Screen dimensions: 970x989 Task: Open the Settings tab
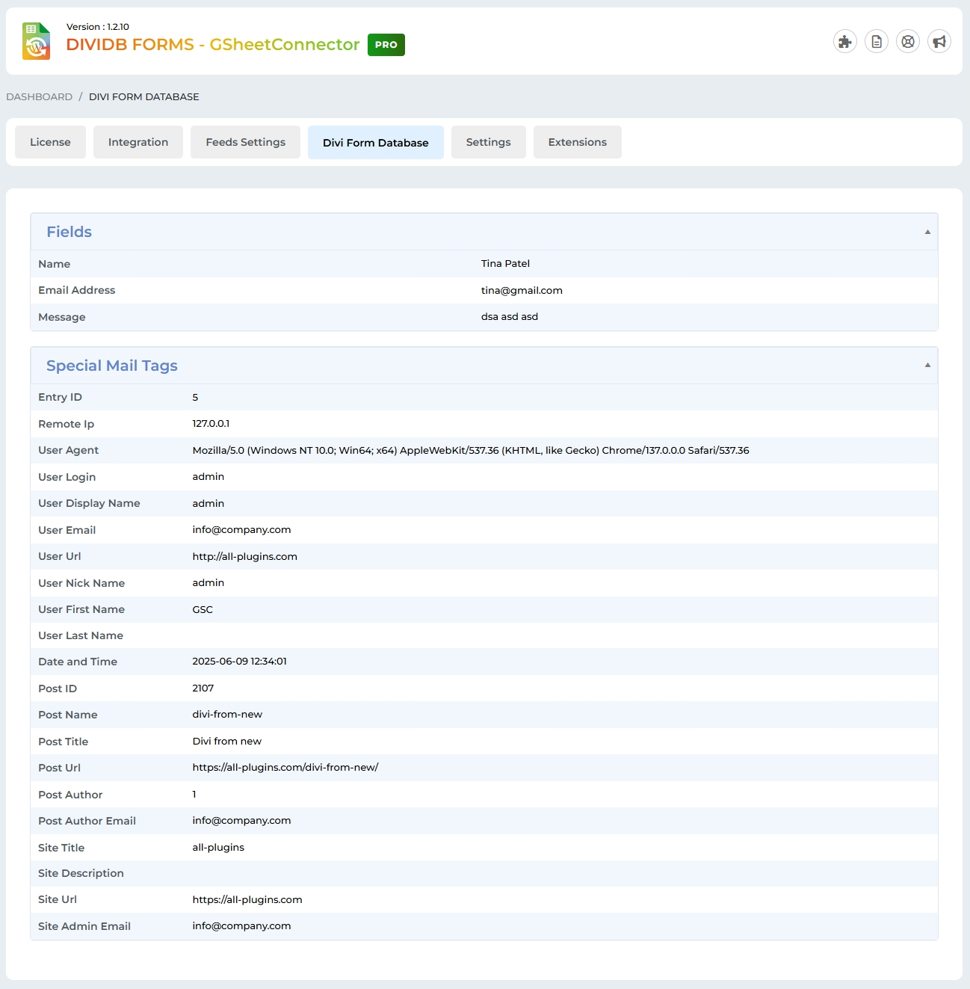coord(488,142)
